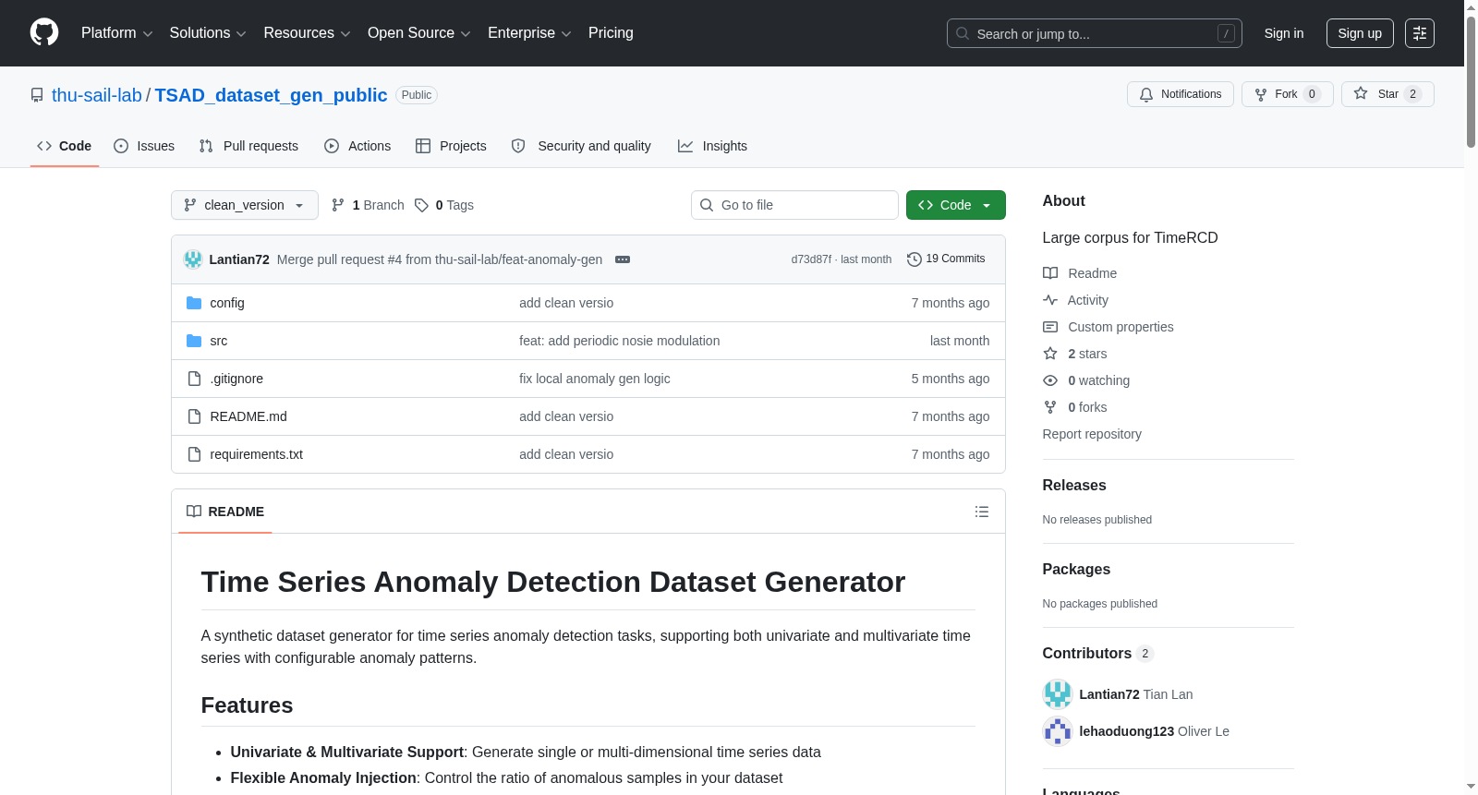View the 0 Tags link
This screenshot has height=795, width=1478.
click(x=444, y=205)
